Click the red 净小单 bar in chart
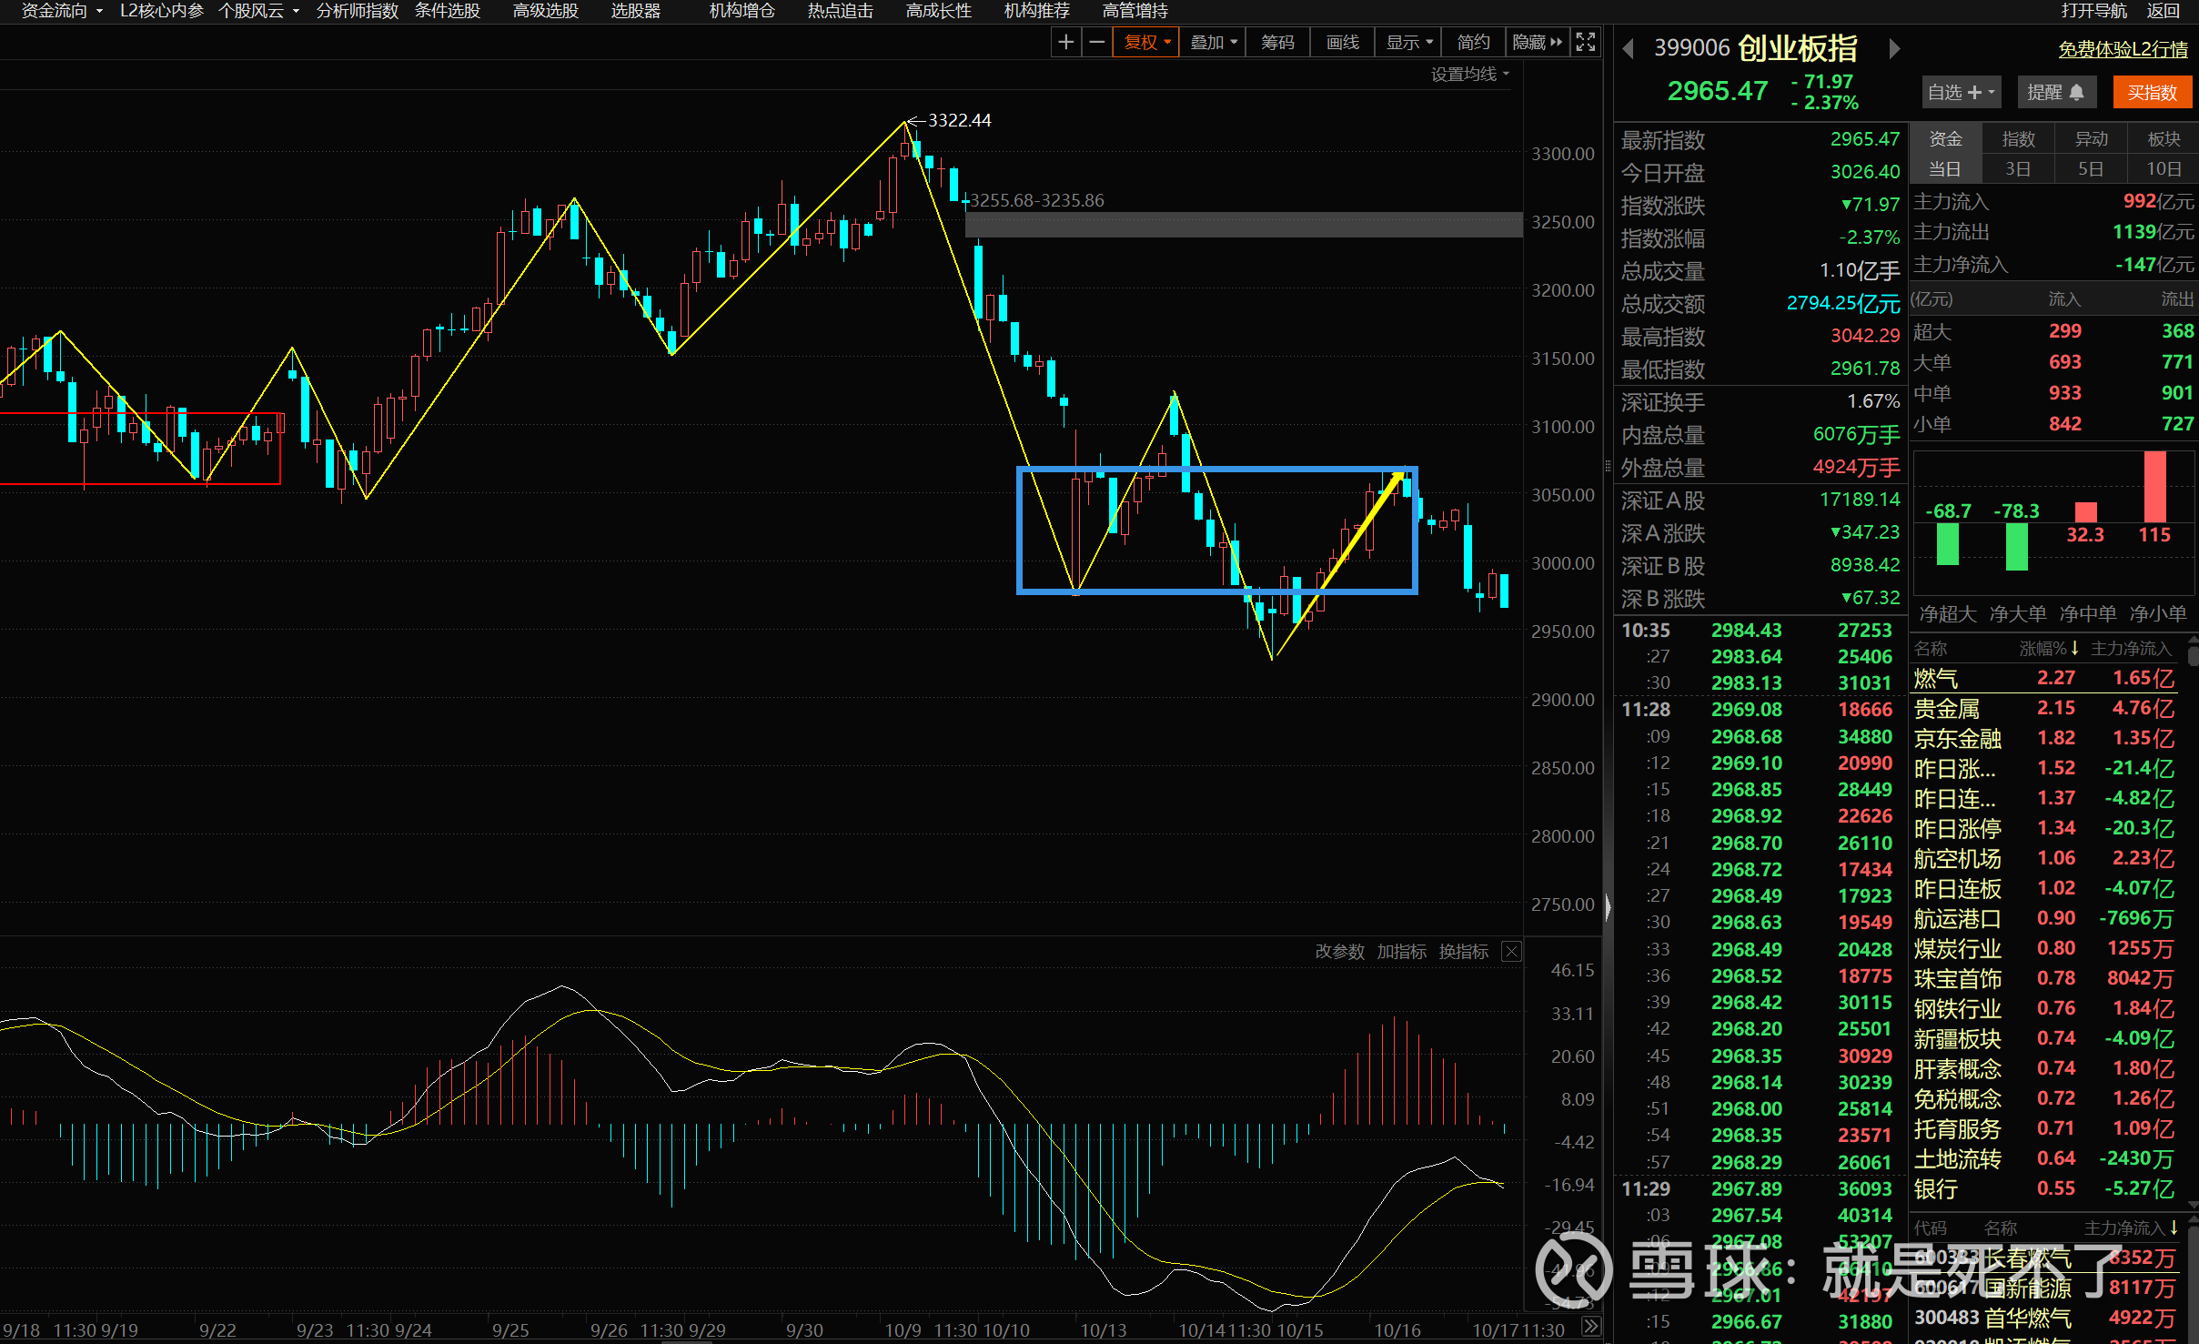 pyautogui.click(x=2154, y=487)
